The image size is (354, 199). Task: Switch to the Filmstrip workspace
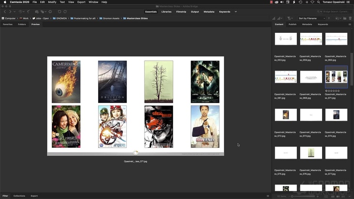[x=181, y=12]
